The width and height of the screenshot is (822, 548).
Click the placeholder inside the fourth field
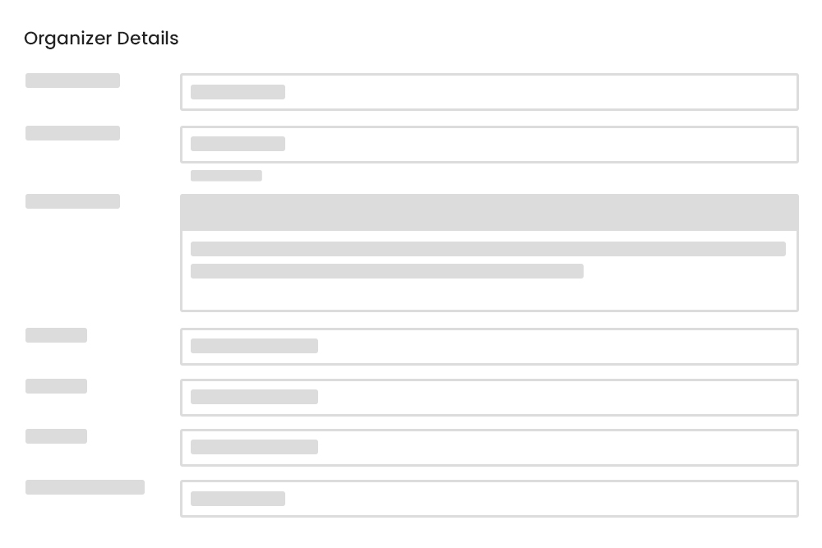[254, 346]
